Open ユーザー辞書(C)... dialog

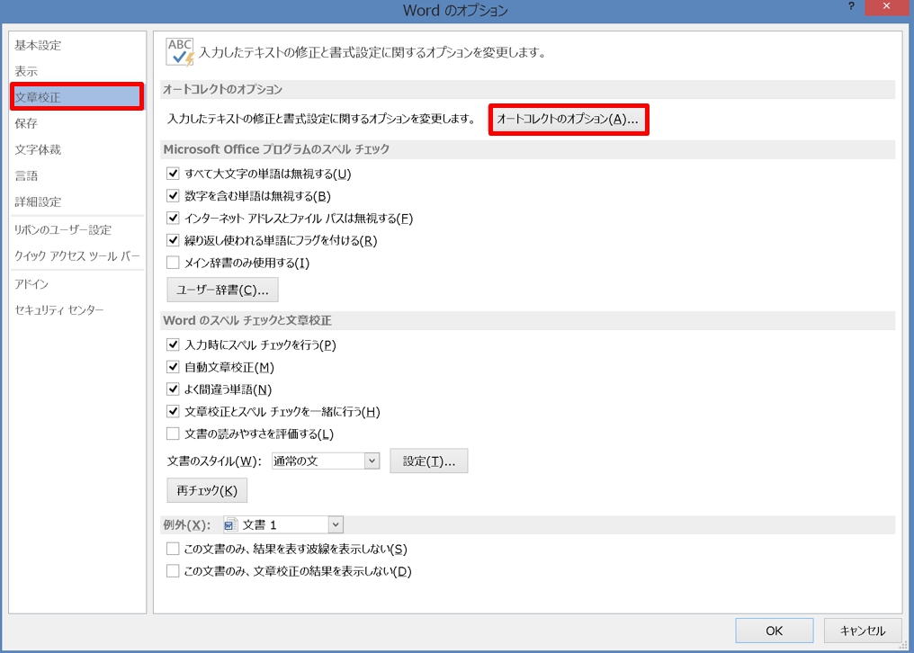click(223, 290)
